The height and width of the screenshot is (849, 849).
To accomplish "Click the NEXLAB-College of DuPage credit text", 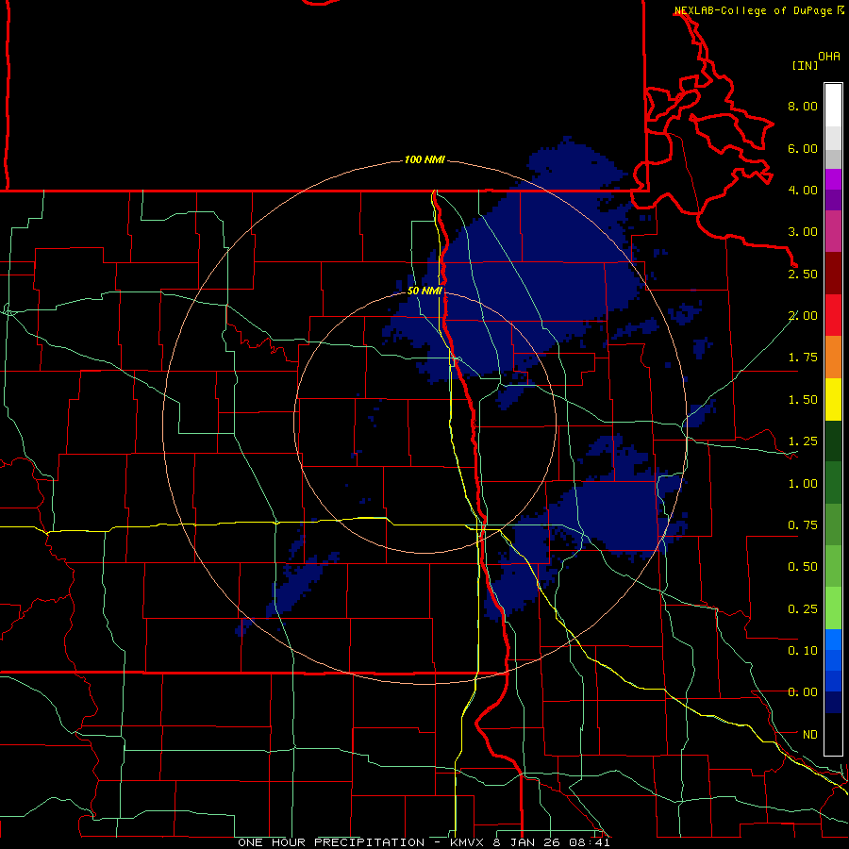I will tap(755, 10).
